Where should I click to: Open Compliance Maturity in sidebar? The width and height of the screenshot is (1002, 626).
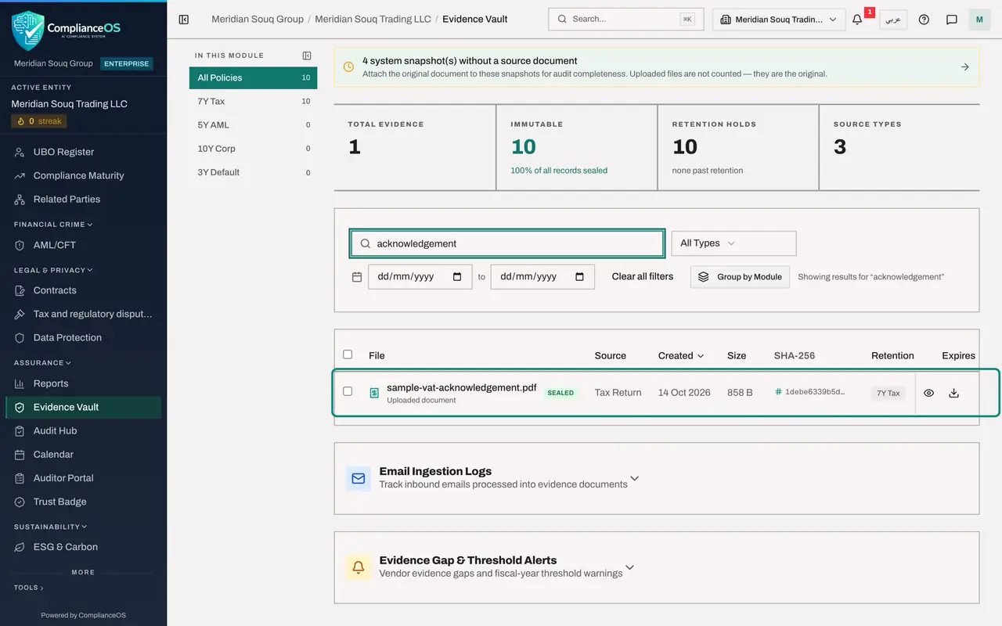pyautogui.click(x=83, y=175)
